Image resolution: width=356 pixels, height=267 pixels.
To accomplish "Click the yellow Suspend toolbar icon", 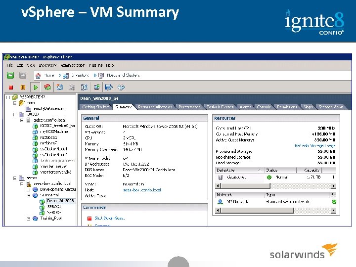I will [23, 87].
